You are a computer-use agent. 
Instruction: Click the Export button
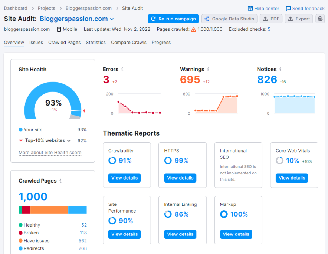click(x=299, y=19)
